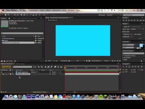The width and height of the screenshot is (145, 109).
Task: Click the timeline current timecode
Action: click(x=6, y=66)
